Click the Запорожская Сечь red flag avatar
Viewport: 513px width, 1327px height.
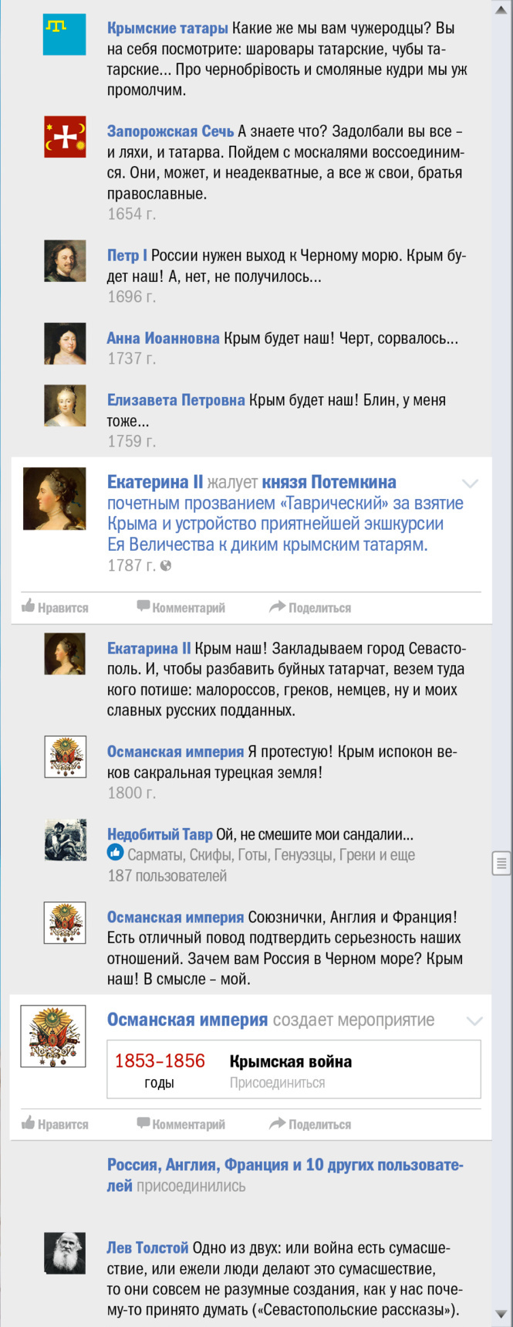65,137
